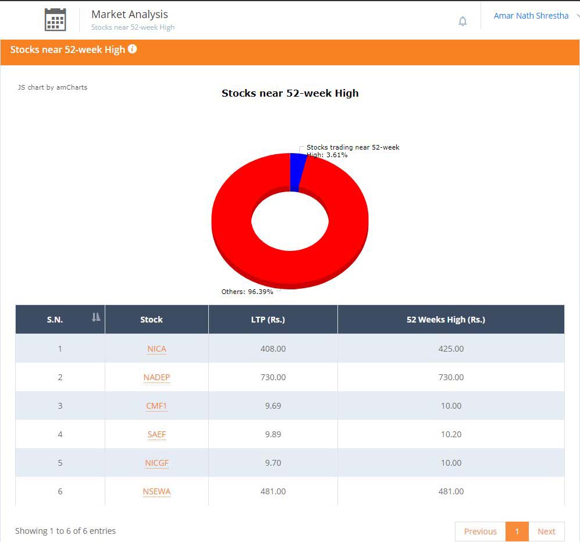Open the NICA stock details link
This screenshot has width=580, height=542.
[156, 349]
